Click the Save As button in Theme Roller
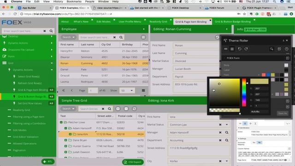The height and width of the screenshot is (166, 295). coord(283,113)
